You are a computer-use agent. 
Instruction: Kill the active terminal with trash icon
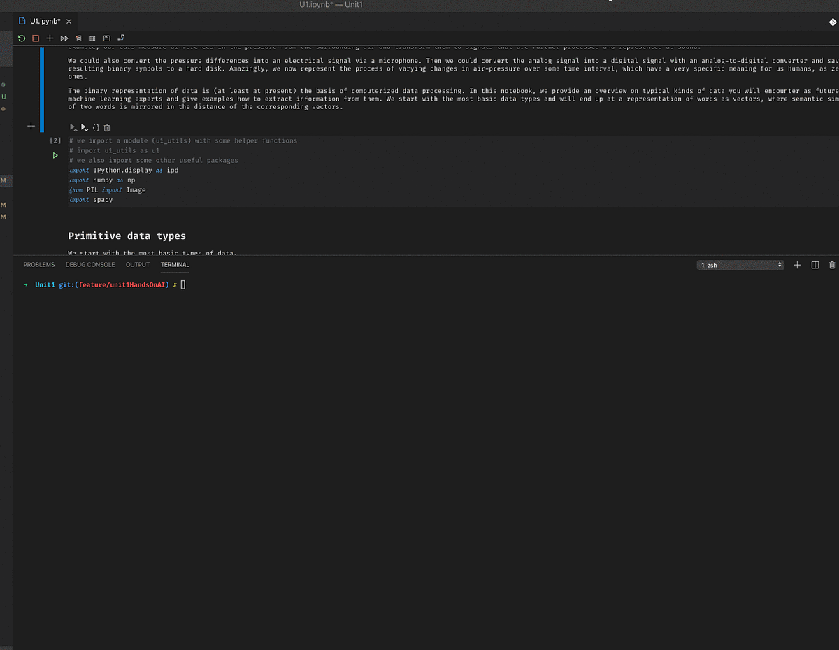click(x=831, y=265)
